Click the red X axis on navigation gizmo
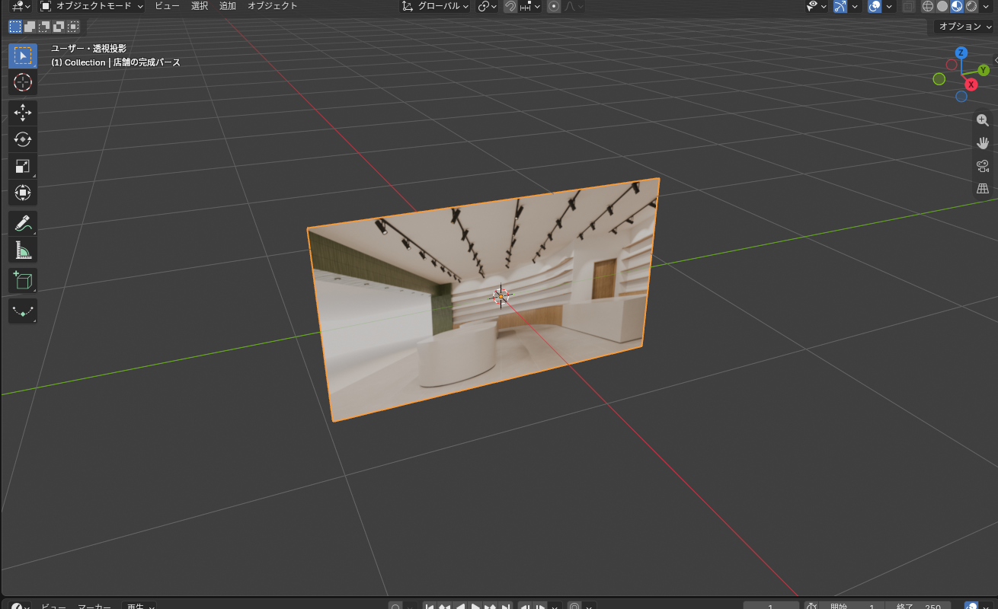998x609 pixels. 971,84
